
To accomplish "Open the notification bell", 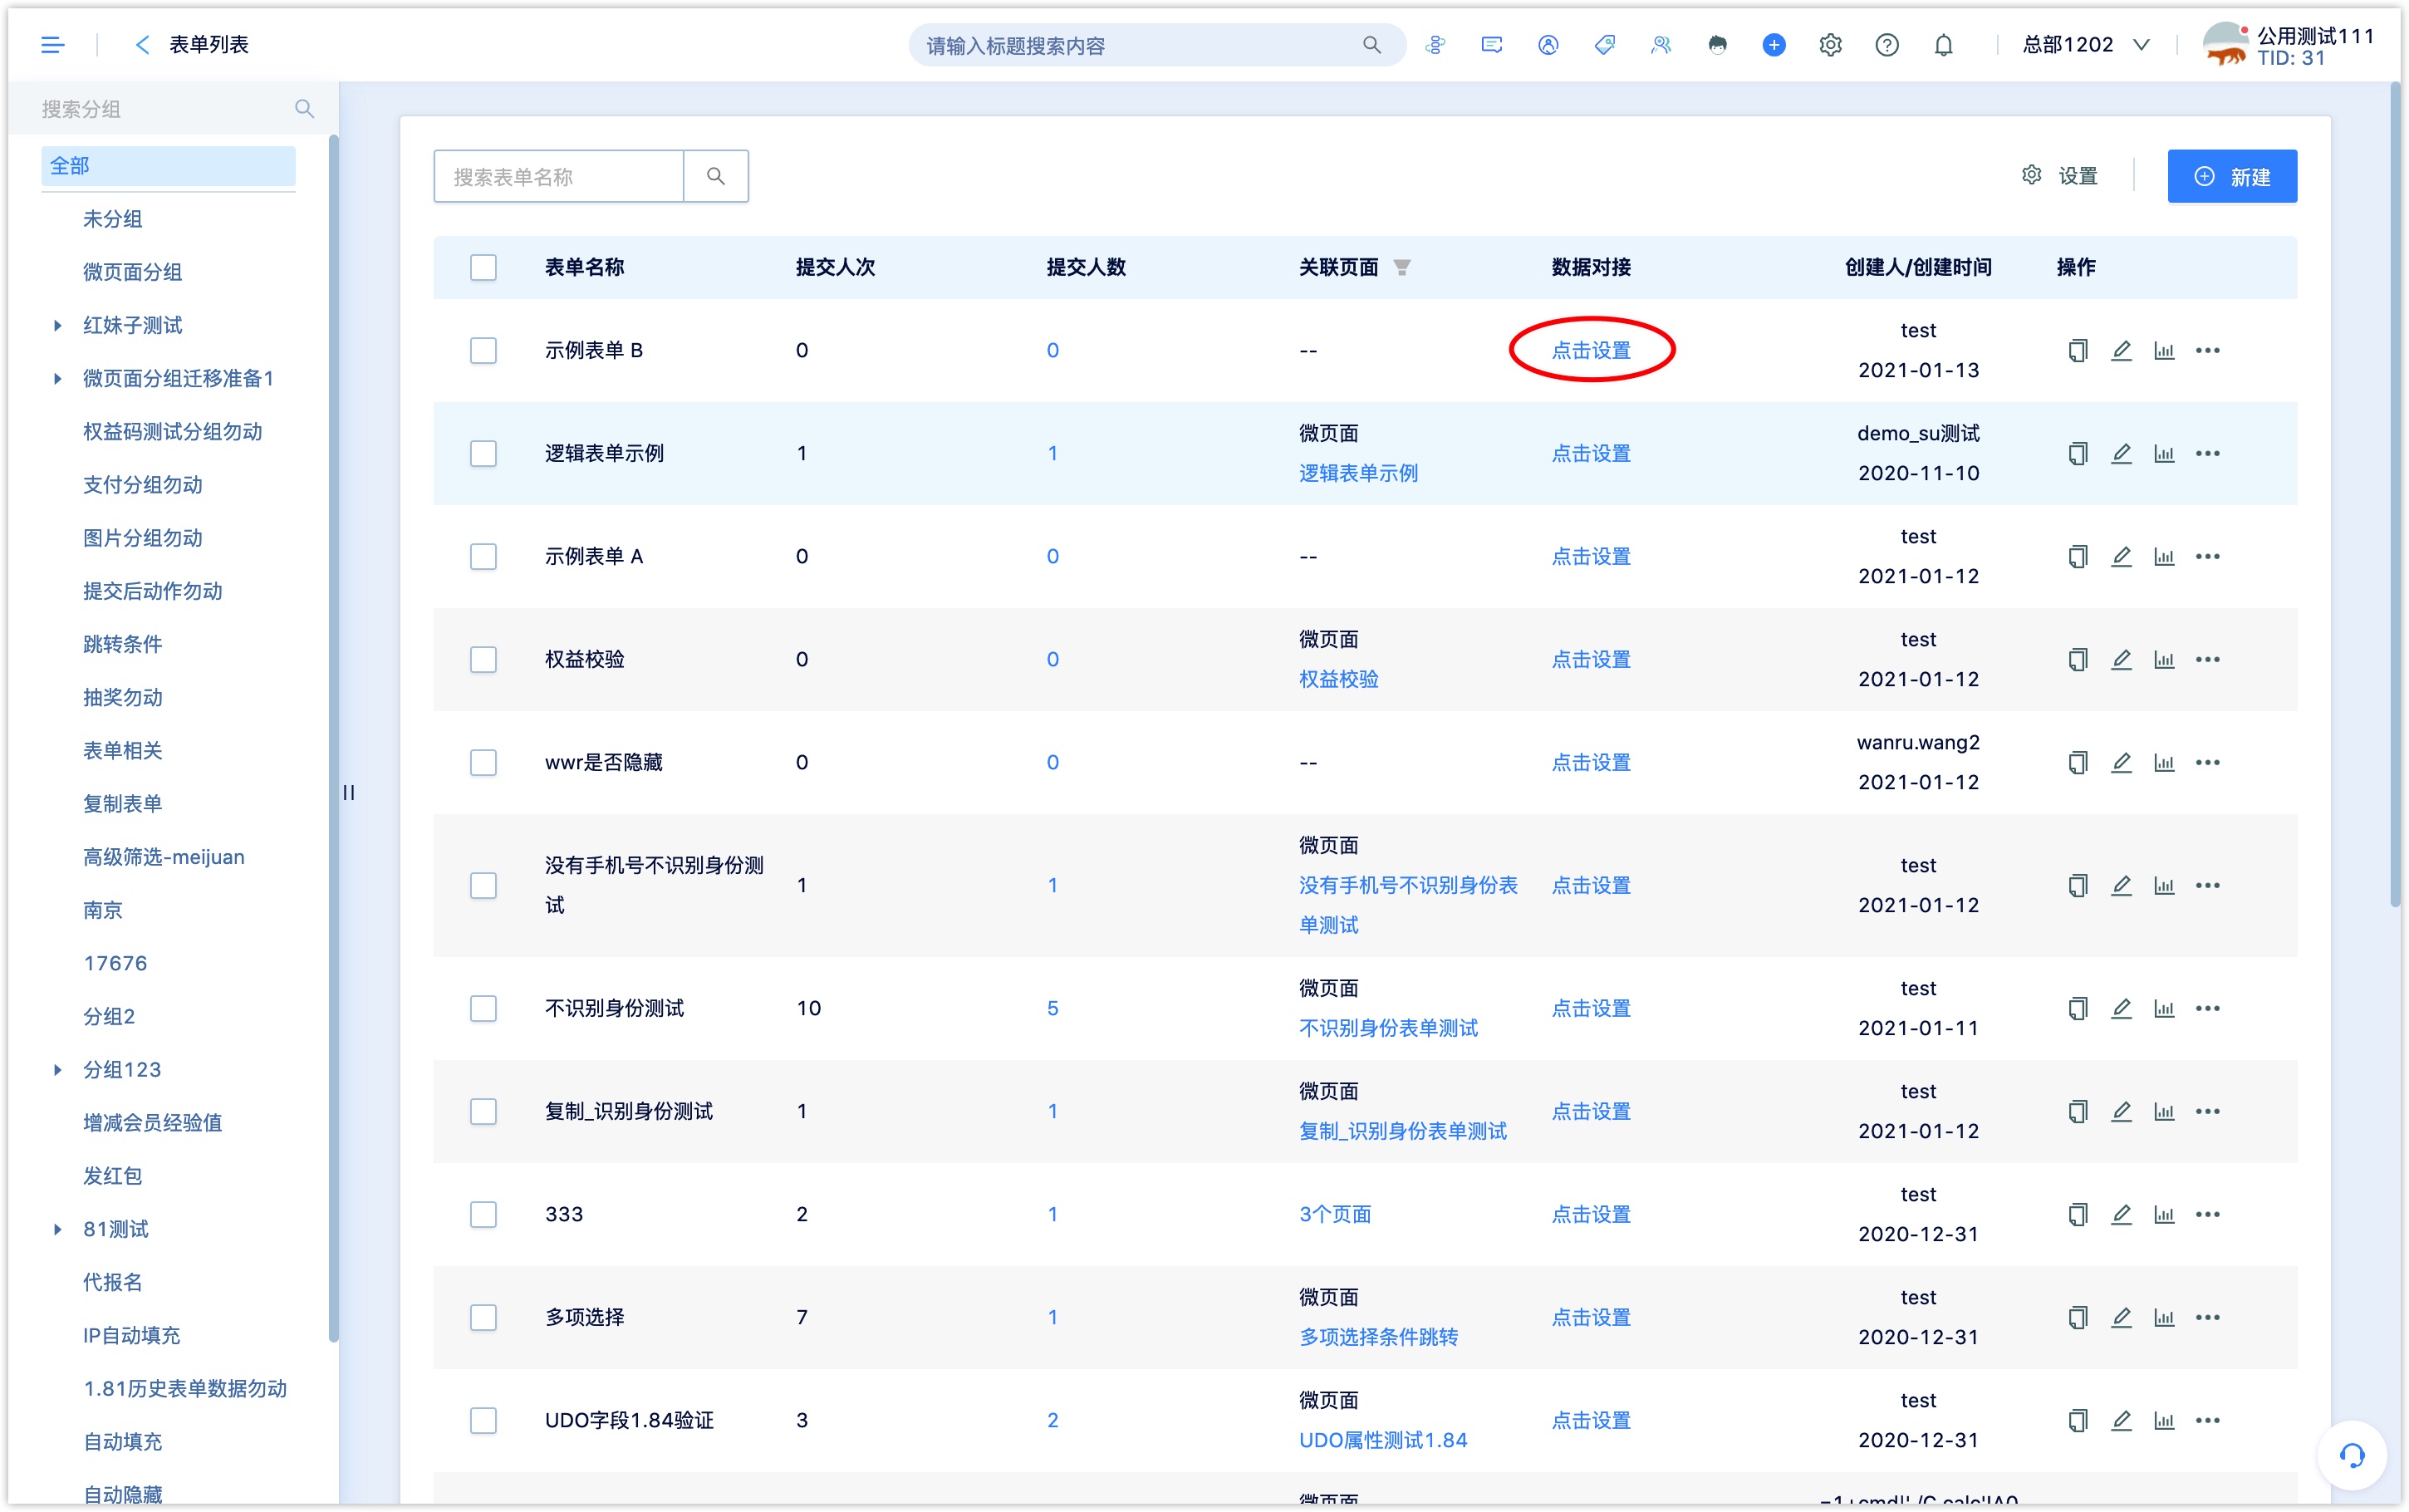I will pos(1942,45).
